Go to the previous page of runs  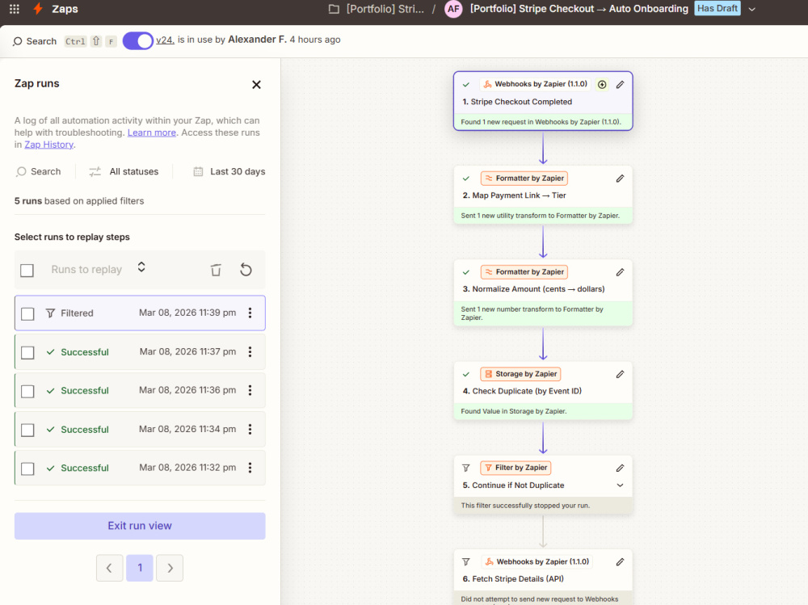(x=109, y=568)
